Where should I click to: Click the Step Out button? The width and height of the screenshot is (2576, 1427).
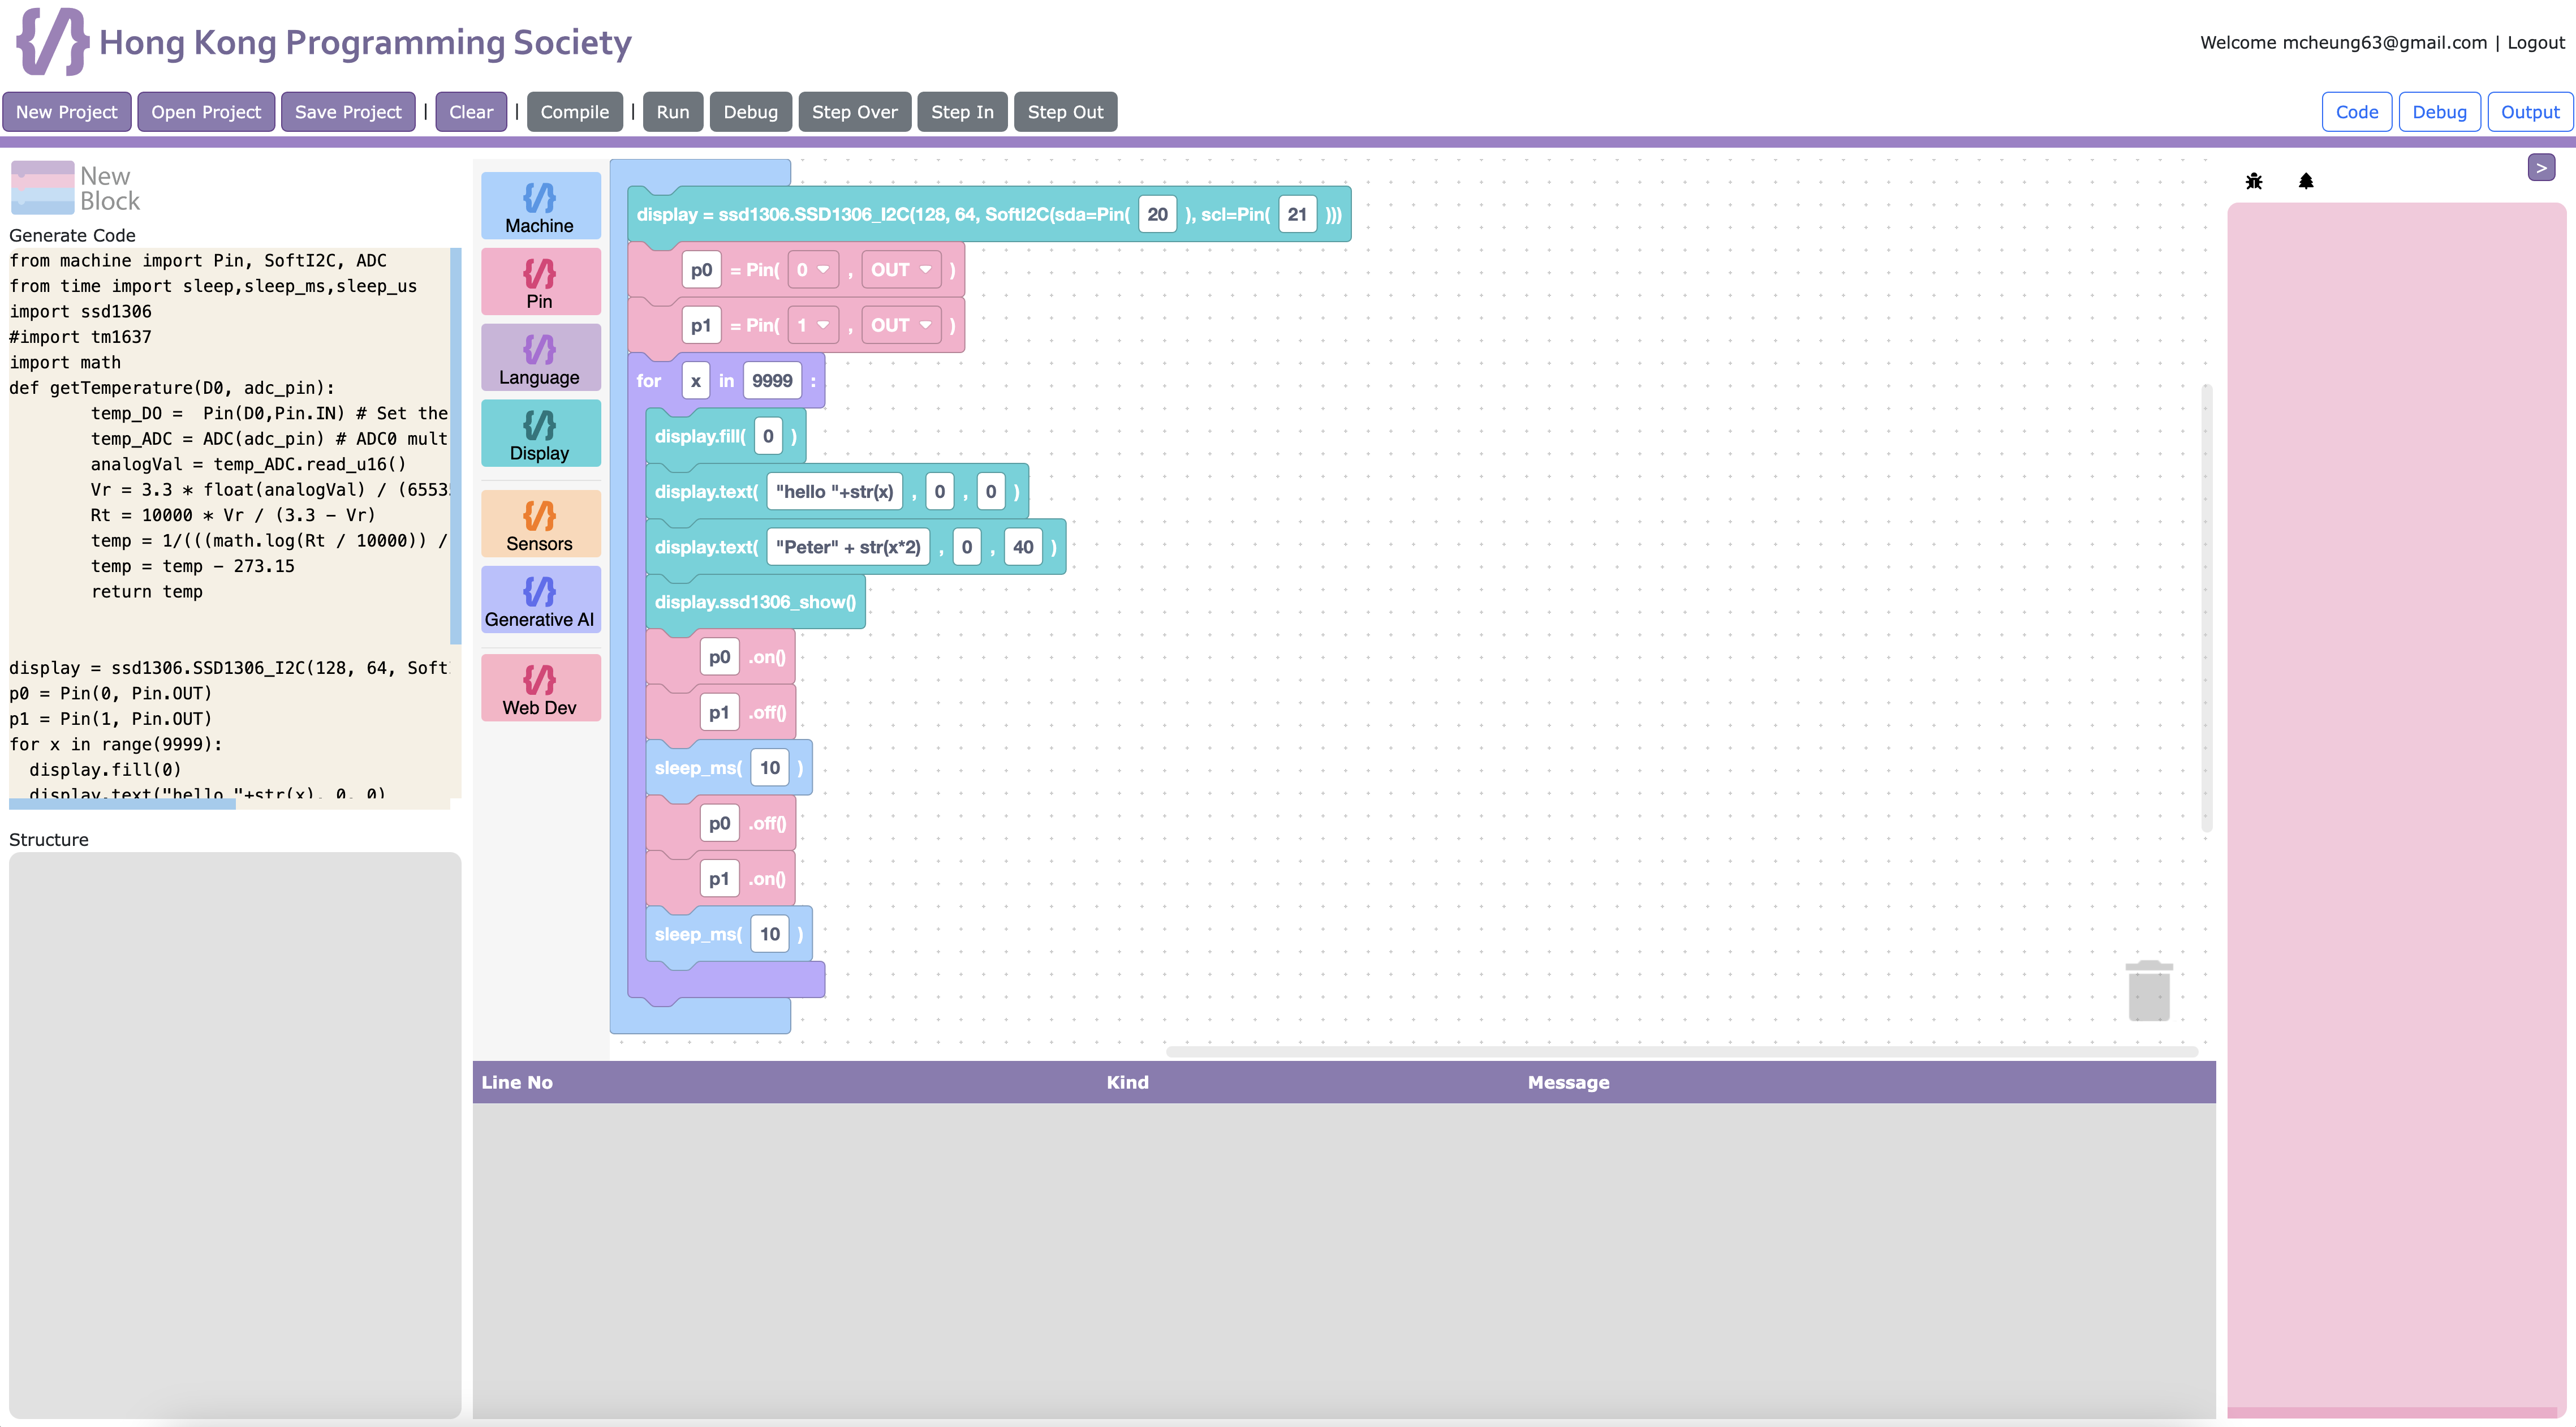coord(1066,112)
